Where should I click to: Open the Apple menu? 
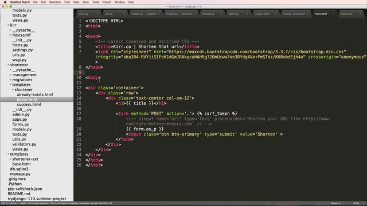[x=5, y=2]
